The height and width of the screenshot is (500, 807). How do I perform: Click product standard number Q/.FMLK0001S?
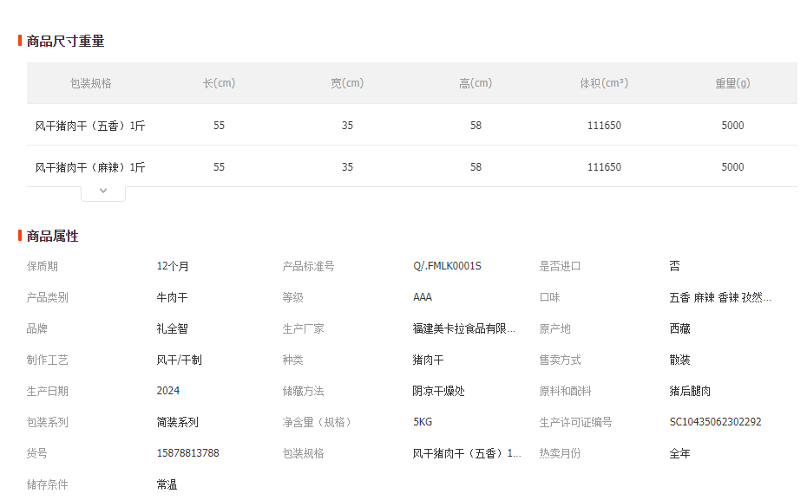pos(447,266)
